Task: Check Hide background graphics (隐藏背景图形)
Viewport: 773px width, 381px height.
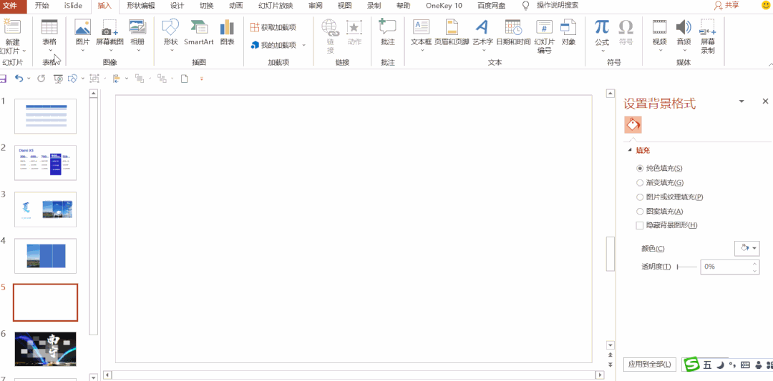Action: click(x=640, y=225)
